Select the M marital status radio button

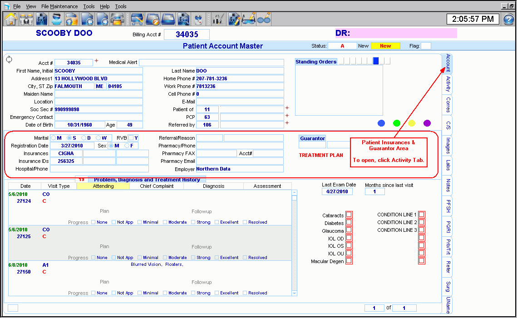(x=54, y=138)
